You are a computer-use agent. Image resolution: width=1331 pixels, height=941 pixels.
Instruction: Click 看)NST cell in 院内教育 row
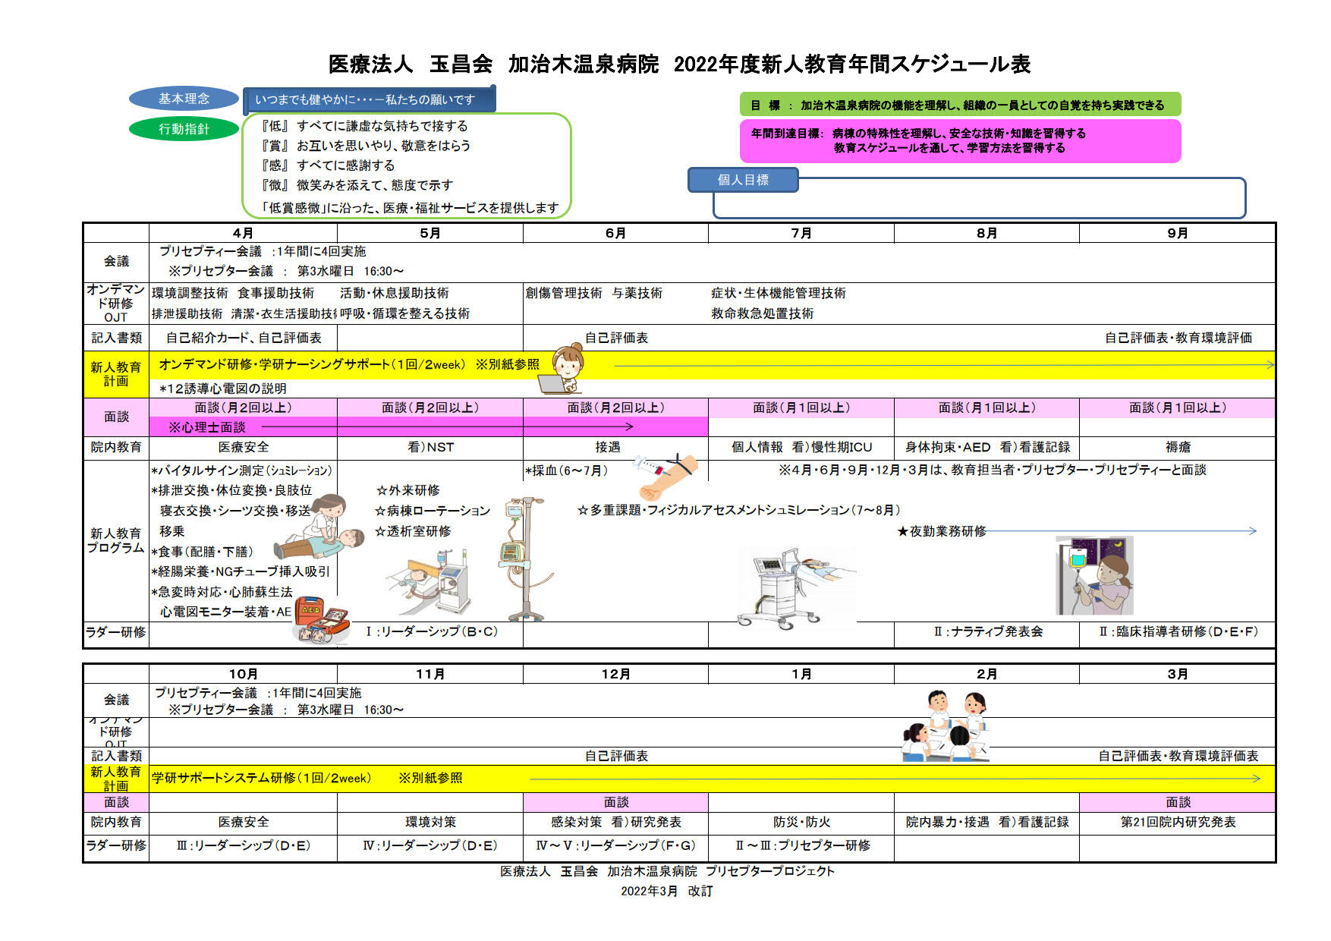pos(430,448)
